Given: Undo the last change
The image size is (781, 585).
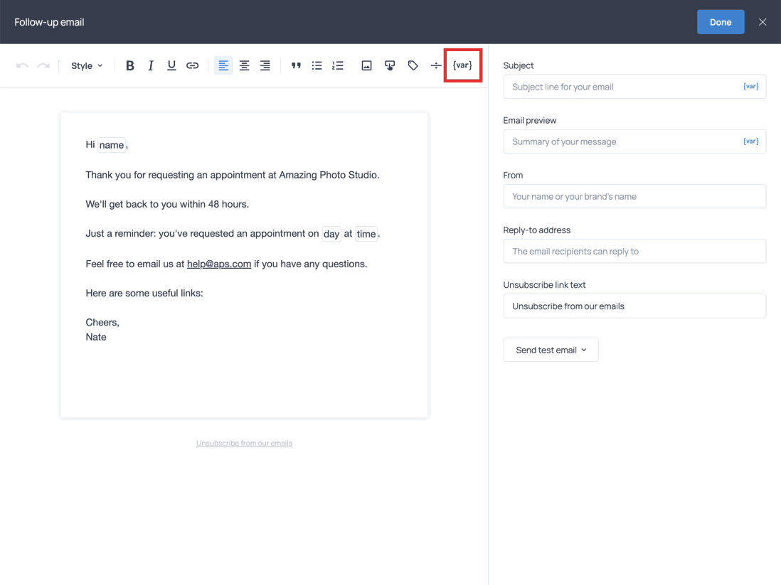Looking at the screenshot, I should pos(22,65).
